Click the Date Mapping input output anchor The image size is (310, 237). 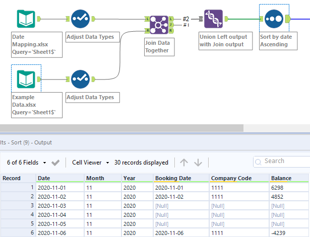39,19
